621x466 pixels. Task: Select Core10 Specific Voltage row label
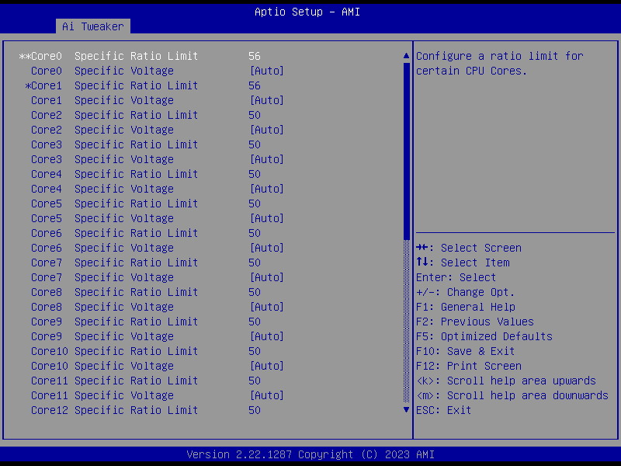[x=102, y=366]
